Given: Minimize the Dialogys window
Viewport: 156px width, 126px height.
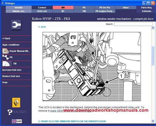Looking at the screenshot, I should point(144,3).
